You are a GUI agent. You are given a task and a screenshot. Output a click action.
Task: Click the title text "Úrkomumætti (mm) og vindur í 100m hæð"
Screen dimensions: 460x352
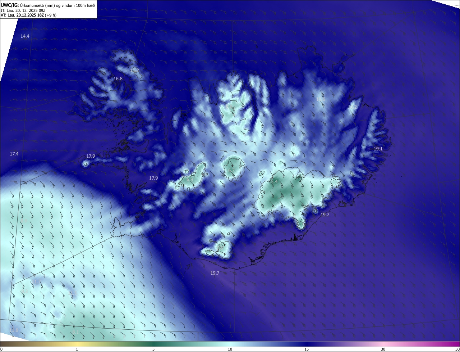57,5
